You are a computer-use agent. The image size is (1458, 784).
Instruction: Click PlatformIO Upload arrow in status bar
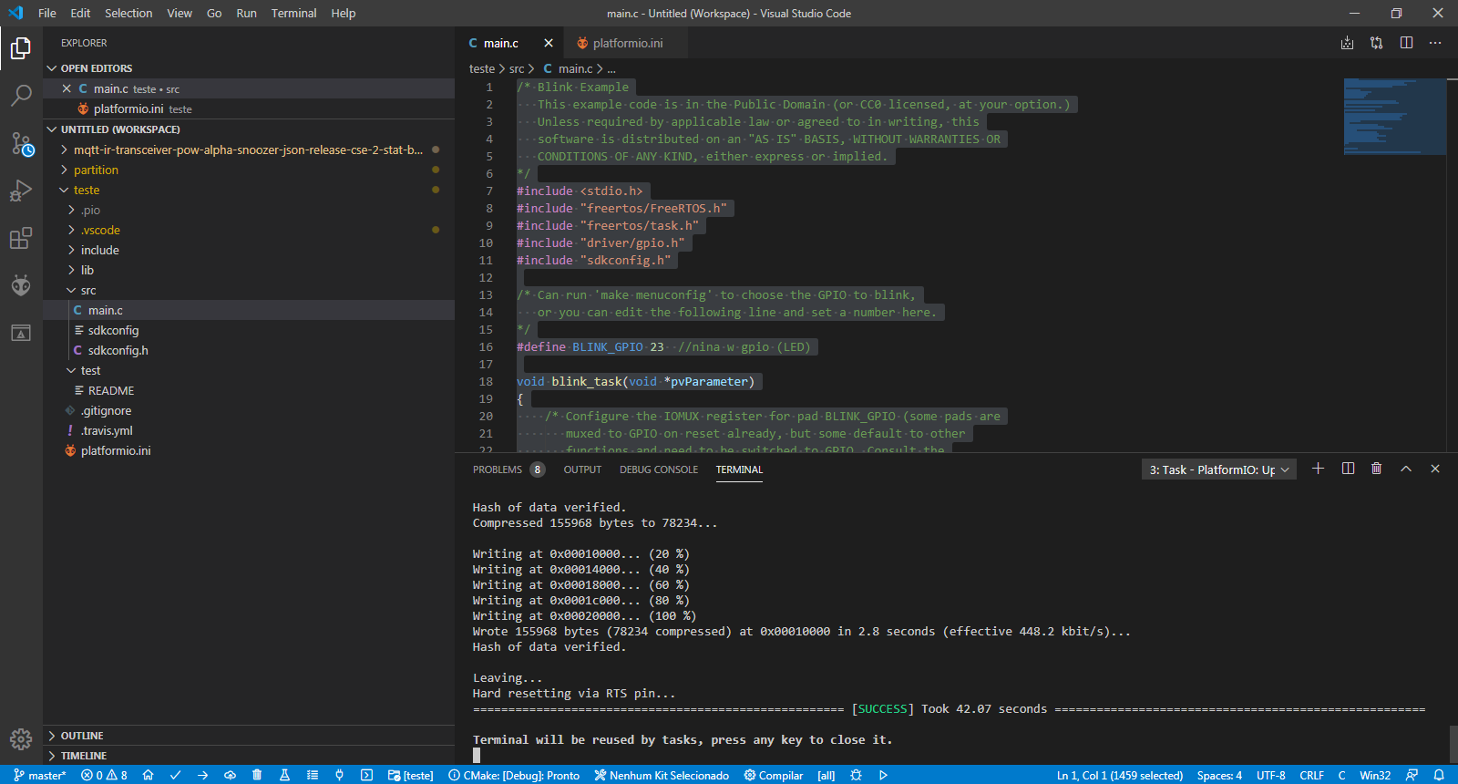pyautogui.click(x=202, y=775)
